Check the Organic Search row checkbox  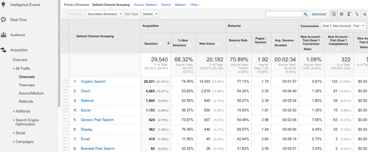pyautogui.click(x=65, y=82)
